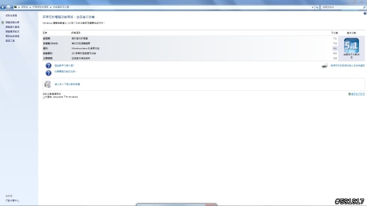Select the second breadcrumb segment, All Control Panel Items
367x206 pixels.
(40, 7)
